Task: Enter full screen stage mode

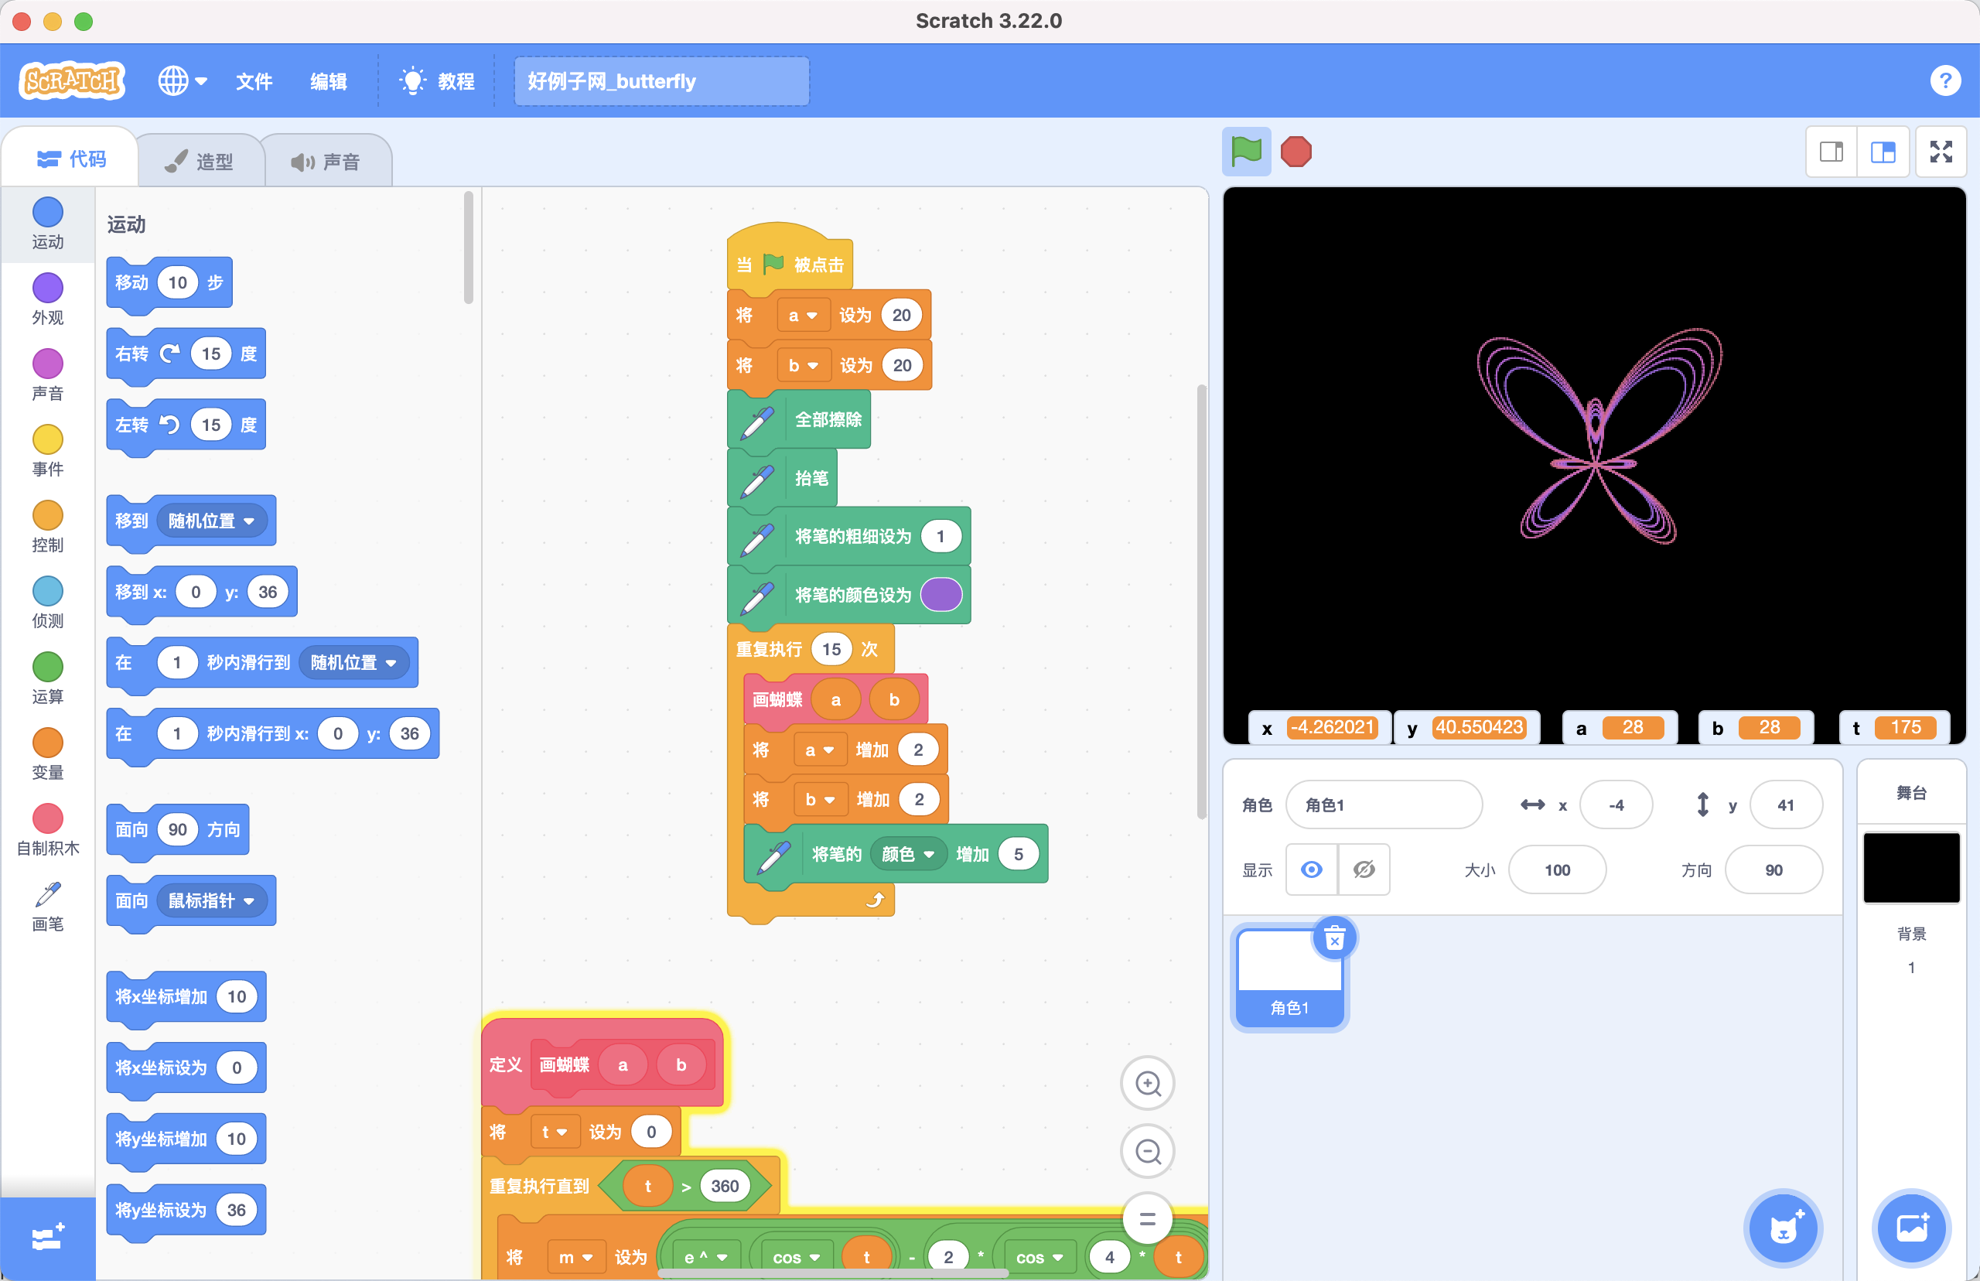Action: tap(1941, 152)
